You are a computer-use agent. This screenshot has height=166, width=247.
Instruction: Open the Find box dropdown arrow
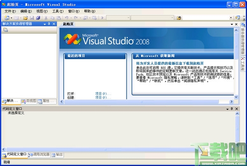[x=231, y=18]
